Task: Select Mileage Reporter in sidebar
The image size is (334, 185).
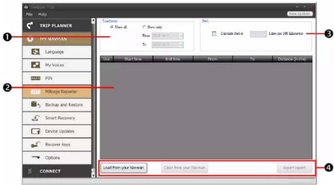Action: tap(57, 92)
